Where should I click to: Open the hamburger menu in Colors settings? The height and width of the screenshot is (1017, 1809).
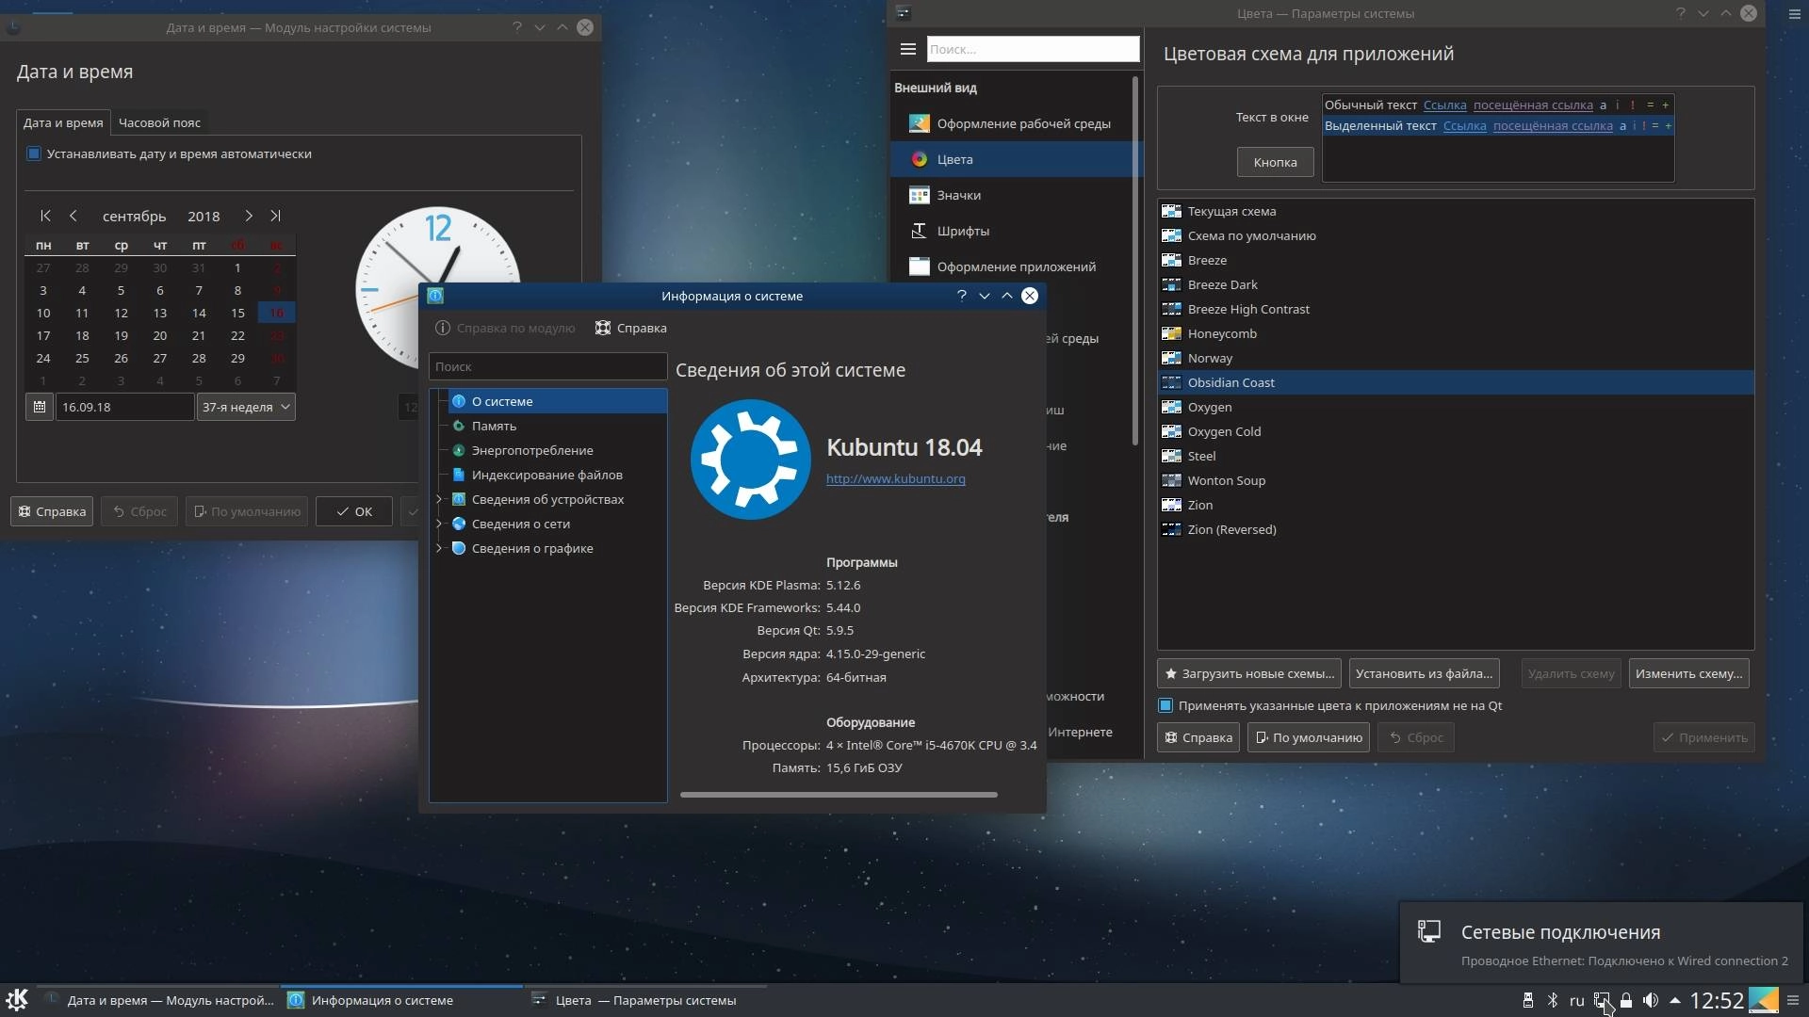coord(908,49)
